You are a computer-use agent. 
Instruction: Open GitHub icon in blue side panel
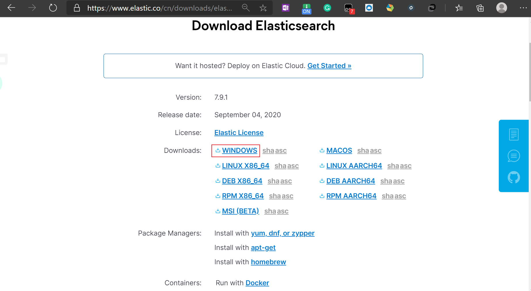(514, 178)
